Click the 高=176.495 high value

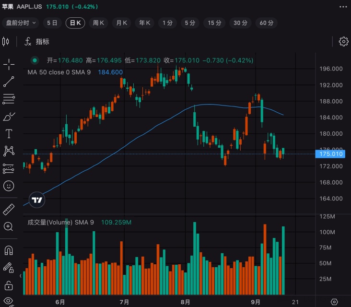point(104,60)
